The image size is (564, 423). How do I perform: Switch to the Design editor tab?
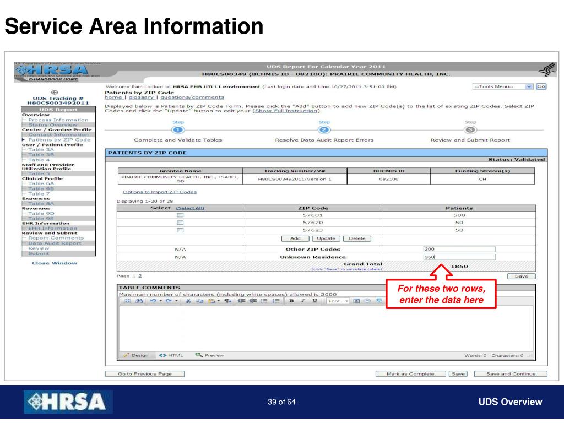pos(135,355)
